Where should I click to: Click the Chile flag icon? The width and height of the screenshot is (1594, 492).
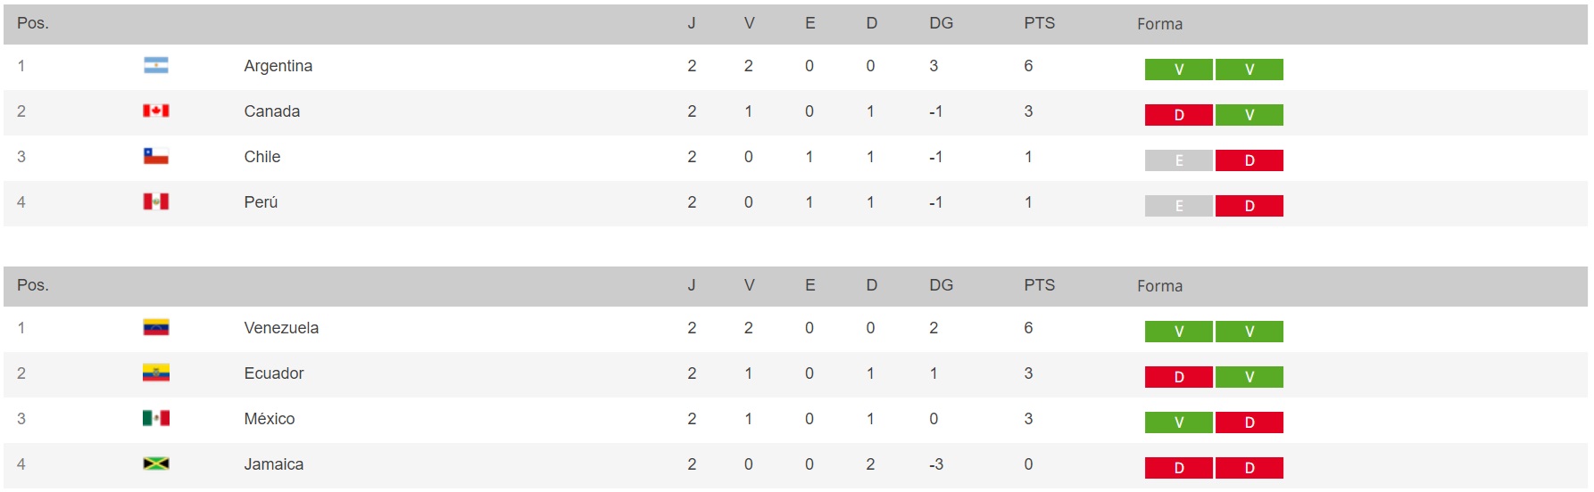point(156,156)
